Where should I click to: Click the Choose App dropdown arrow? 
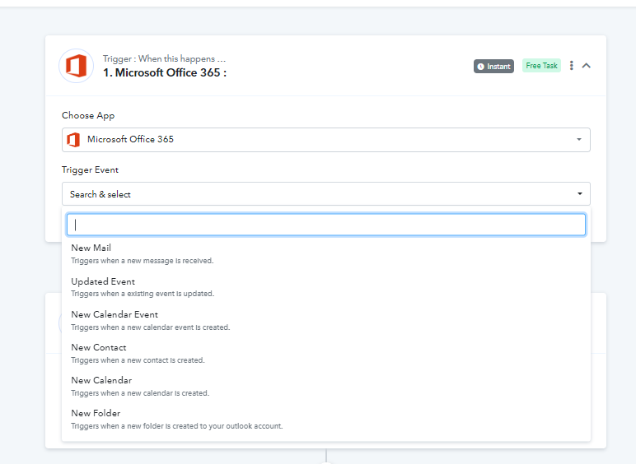(x=579, y=140)
